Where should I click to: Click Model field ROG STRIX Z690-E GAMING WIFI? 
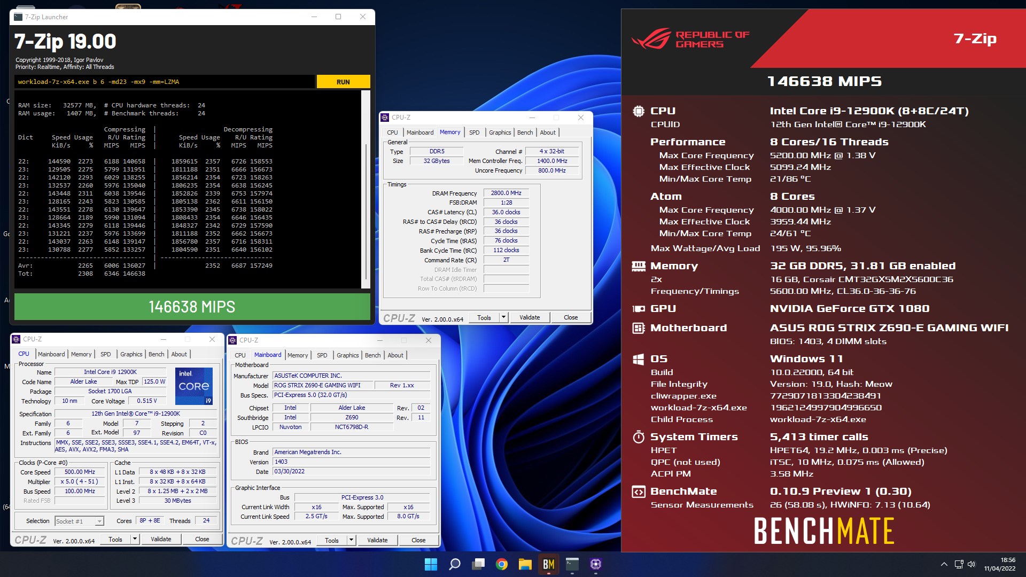tap(322, 386)
